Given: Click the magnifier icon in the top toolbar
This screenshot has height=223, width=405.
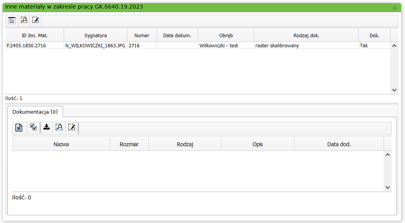Looking at the screenshot, I should [x=24, y=20].
